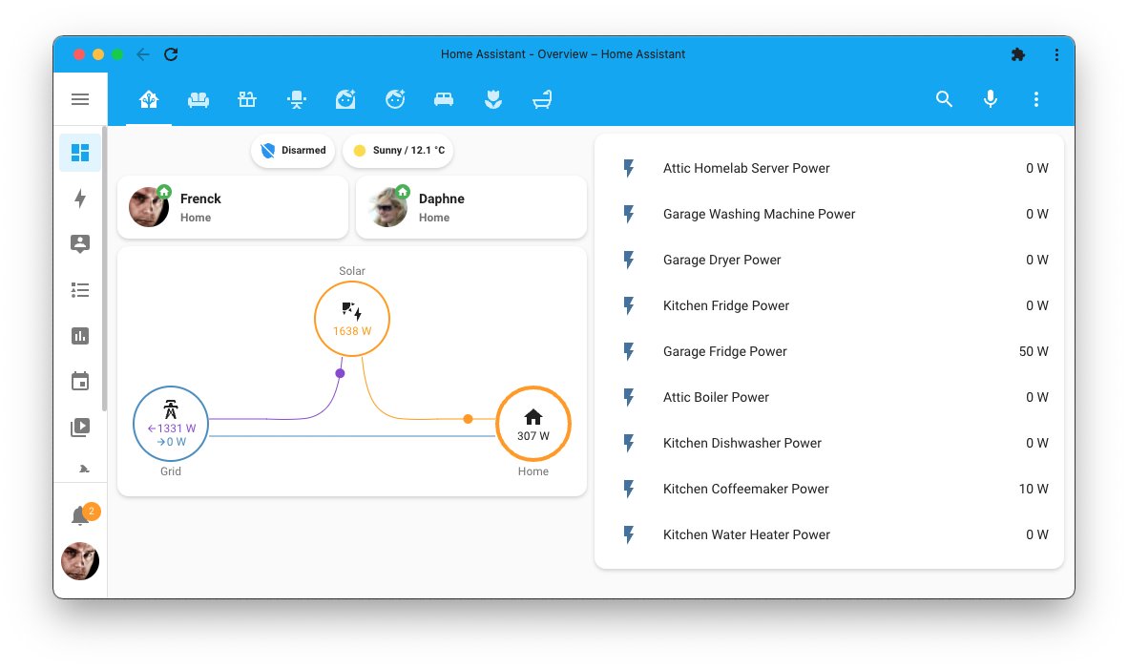Click the bolt icon beside Garage Fridge Power

click(x=629, y=352)
